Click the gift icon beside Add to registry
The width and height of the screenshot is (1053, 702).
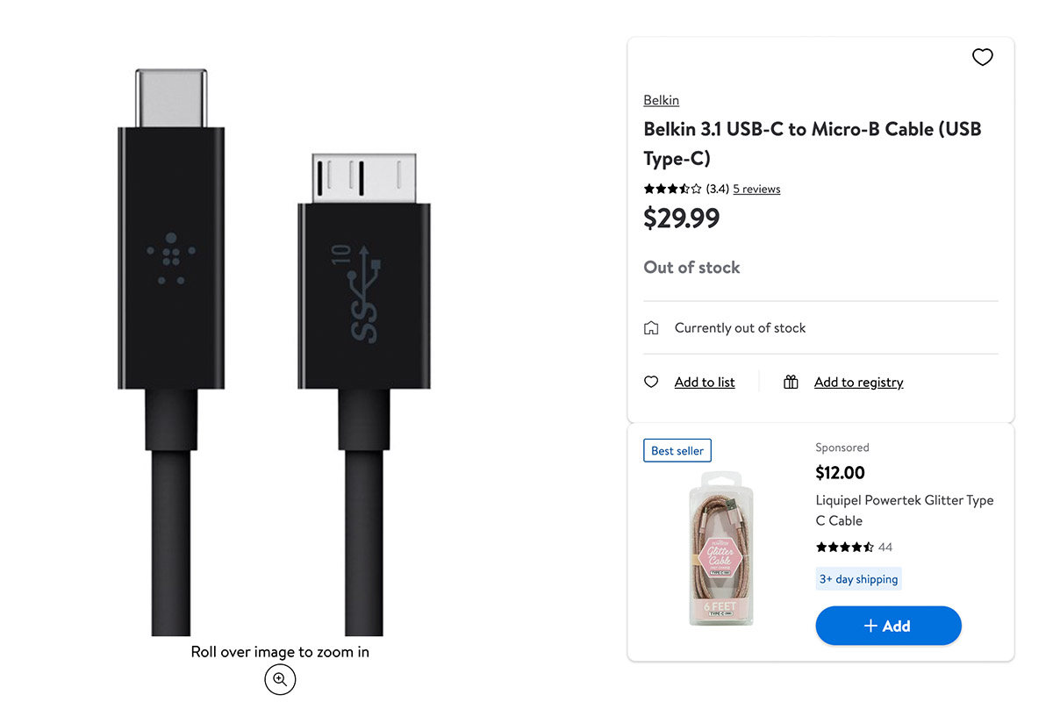tap(791, 383)
